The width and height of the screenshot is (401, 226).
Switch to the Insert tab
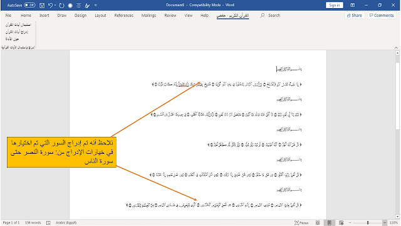coord(44,15)
